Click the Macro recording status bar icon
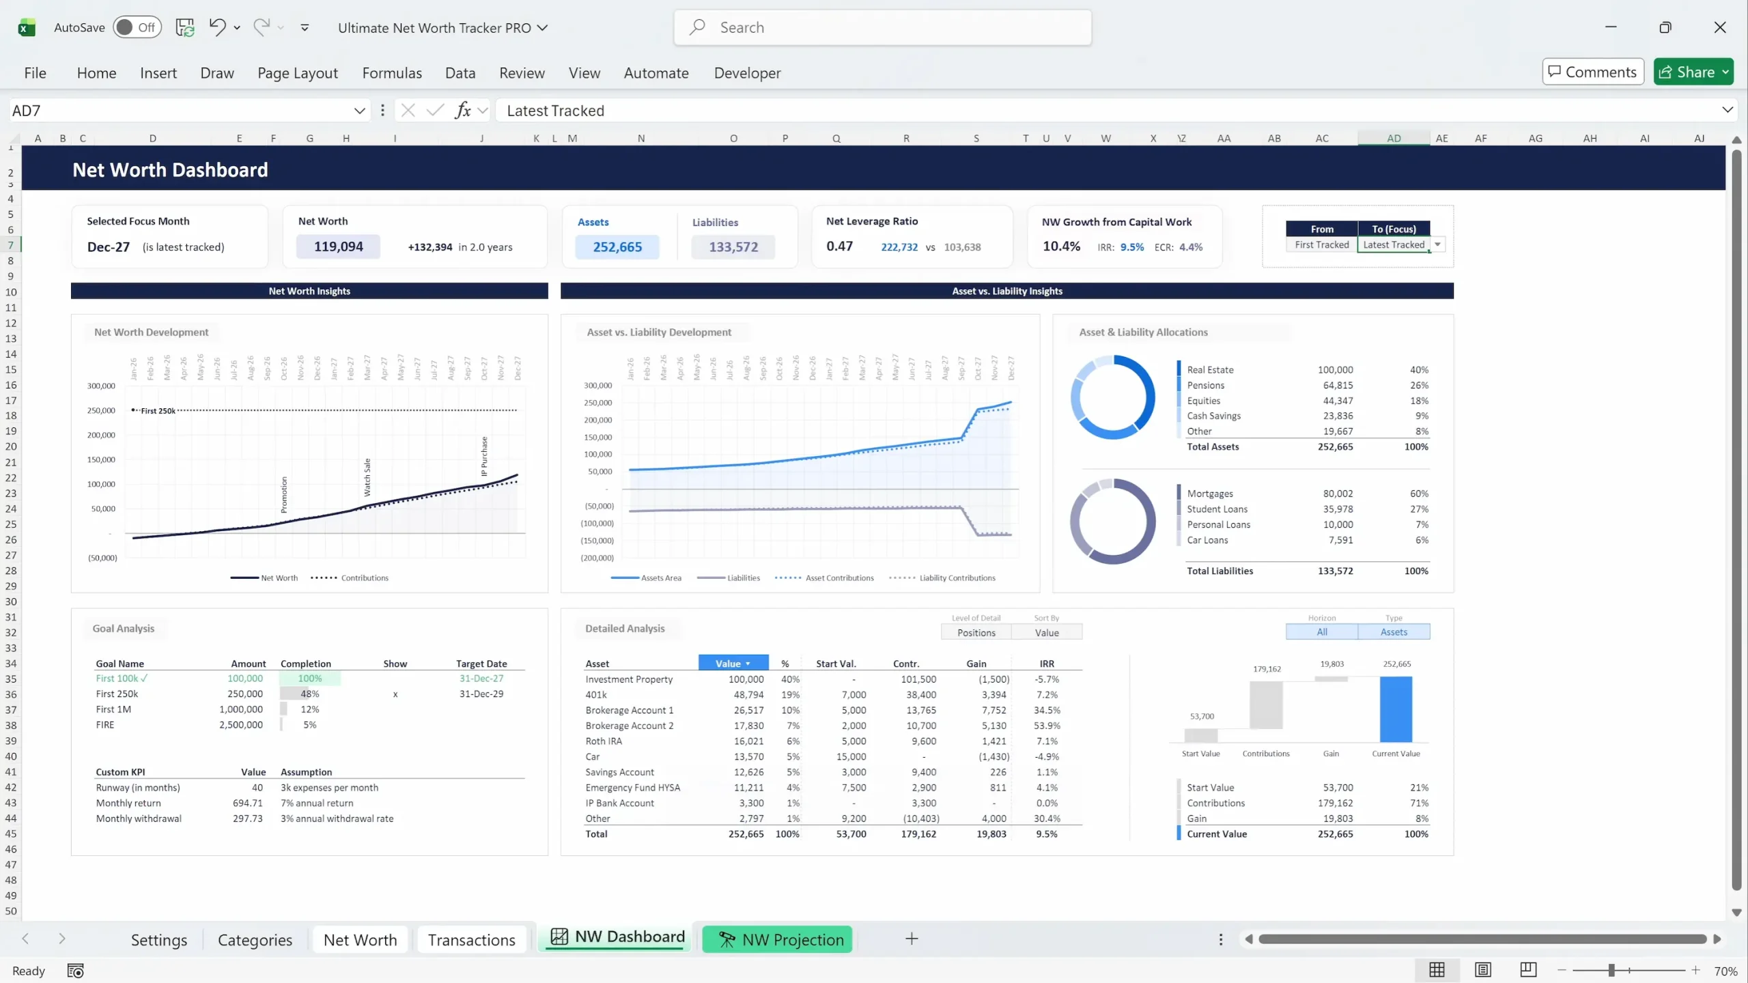 click(x=75, y=971)
